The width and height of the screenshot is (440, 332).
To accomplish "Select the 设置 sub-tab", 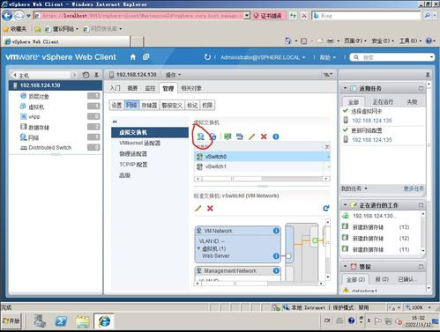I will coord(116,105).
